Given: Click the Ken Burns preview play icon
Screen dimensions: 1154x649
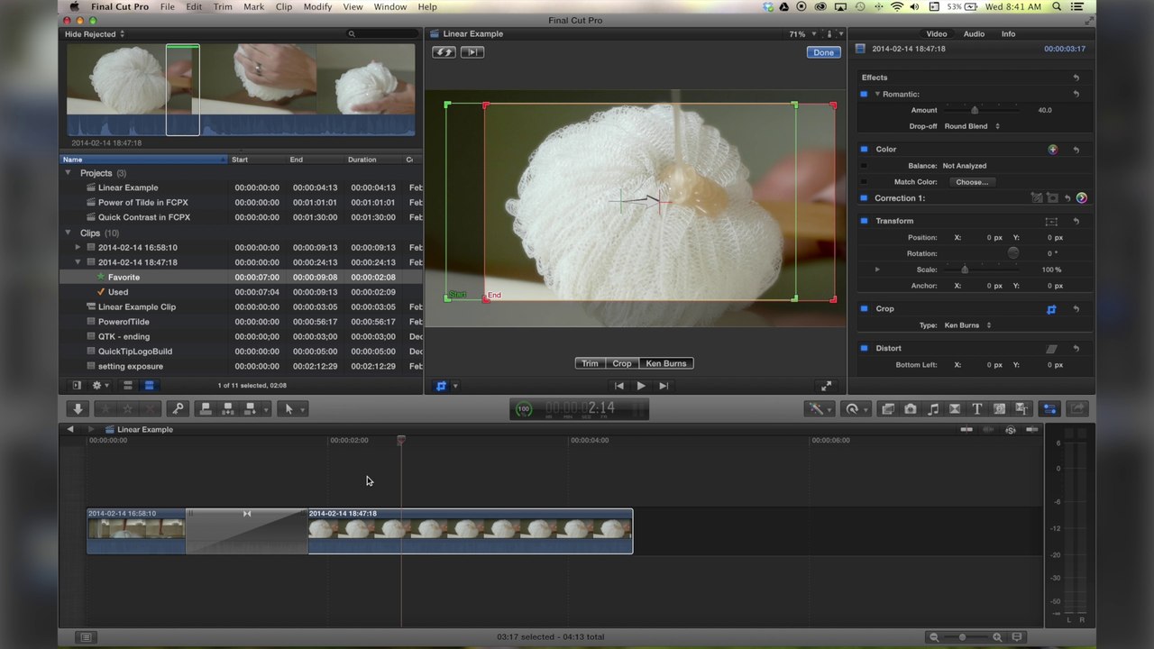Looking at the screenshot, I should (472, 52).
